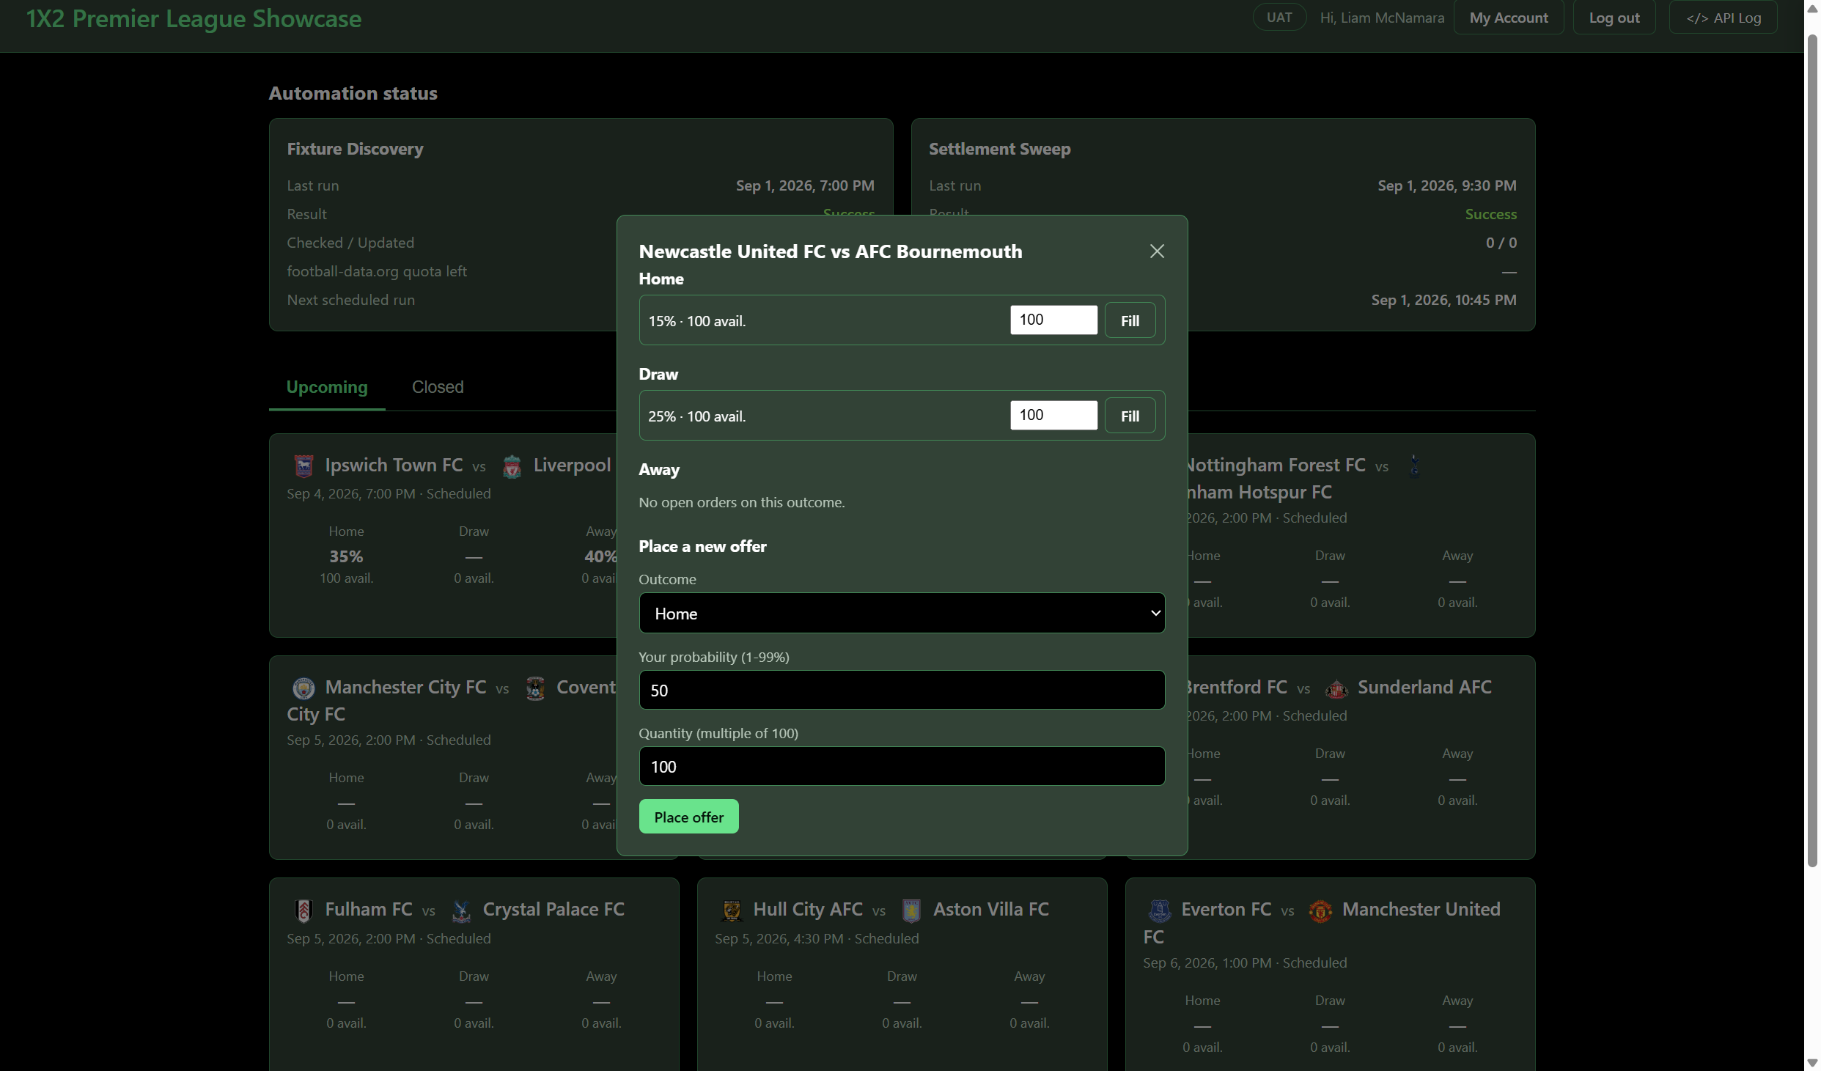Click the Everton FC crest icon
1821x1071 pixels.
click(1160, 910)
